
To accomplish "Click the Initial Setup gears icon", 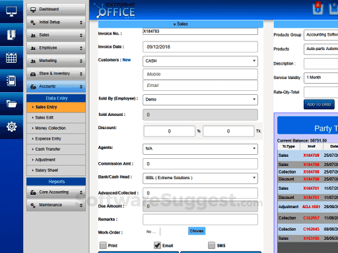I will [33, 22].
